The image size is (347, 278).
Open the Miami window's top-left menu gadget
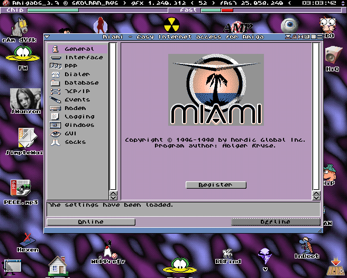tap(47, 37)
